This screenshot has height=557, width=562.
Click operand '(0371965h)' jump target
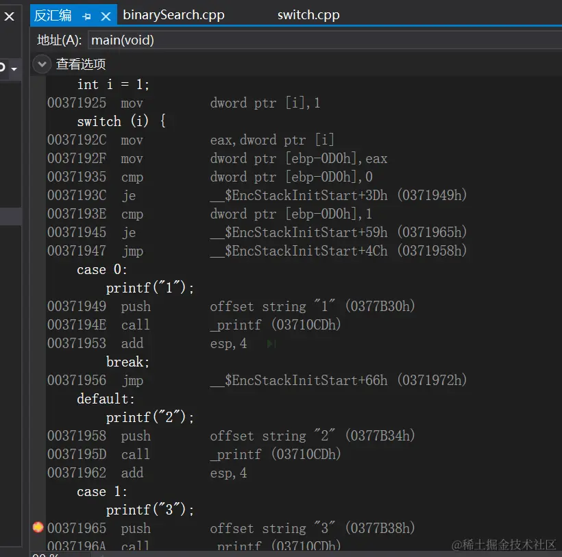tap(432, 232)
